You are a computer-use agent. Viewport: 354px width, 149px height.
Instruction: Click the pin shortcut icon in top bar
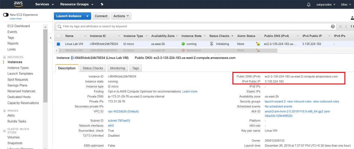point(102,5)
